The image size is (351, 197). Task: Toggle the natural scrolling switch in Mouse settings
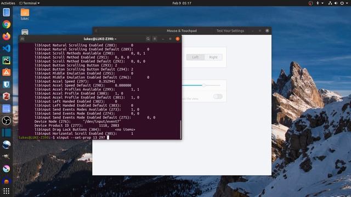(218, 96)
